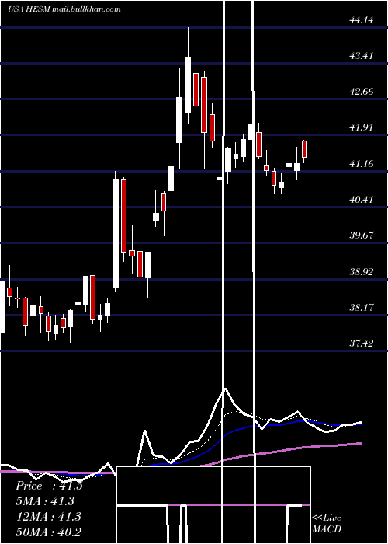This screenshot has width=388, height=544.
Task: Click the 38.17 price axis label
Action: pos(362,308)
